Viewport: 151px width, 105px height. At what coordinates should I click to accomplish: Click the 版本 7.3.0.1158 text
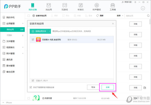coord(79,98)
